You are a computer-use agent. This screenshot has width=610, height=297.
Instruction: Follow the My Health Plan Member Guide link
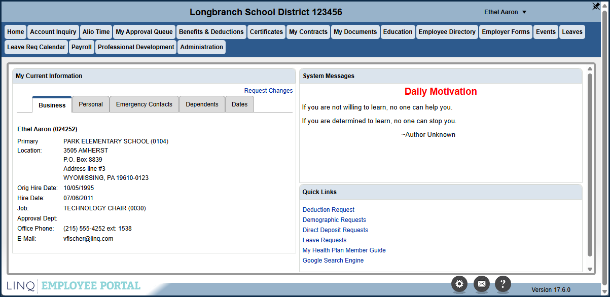[344, 250]
